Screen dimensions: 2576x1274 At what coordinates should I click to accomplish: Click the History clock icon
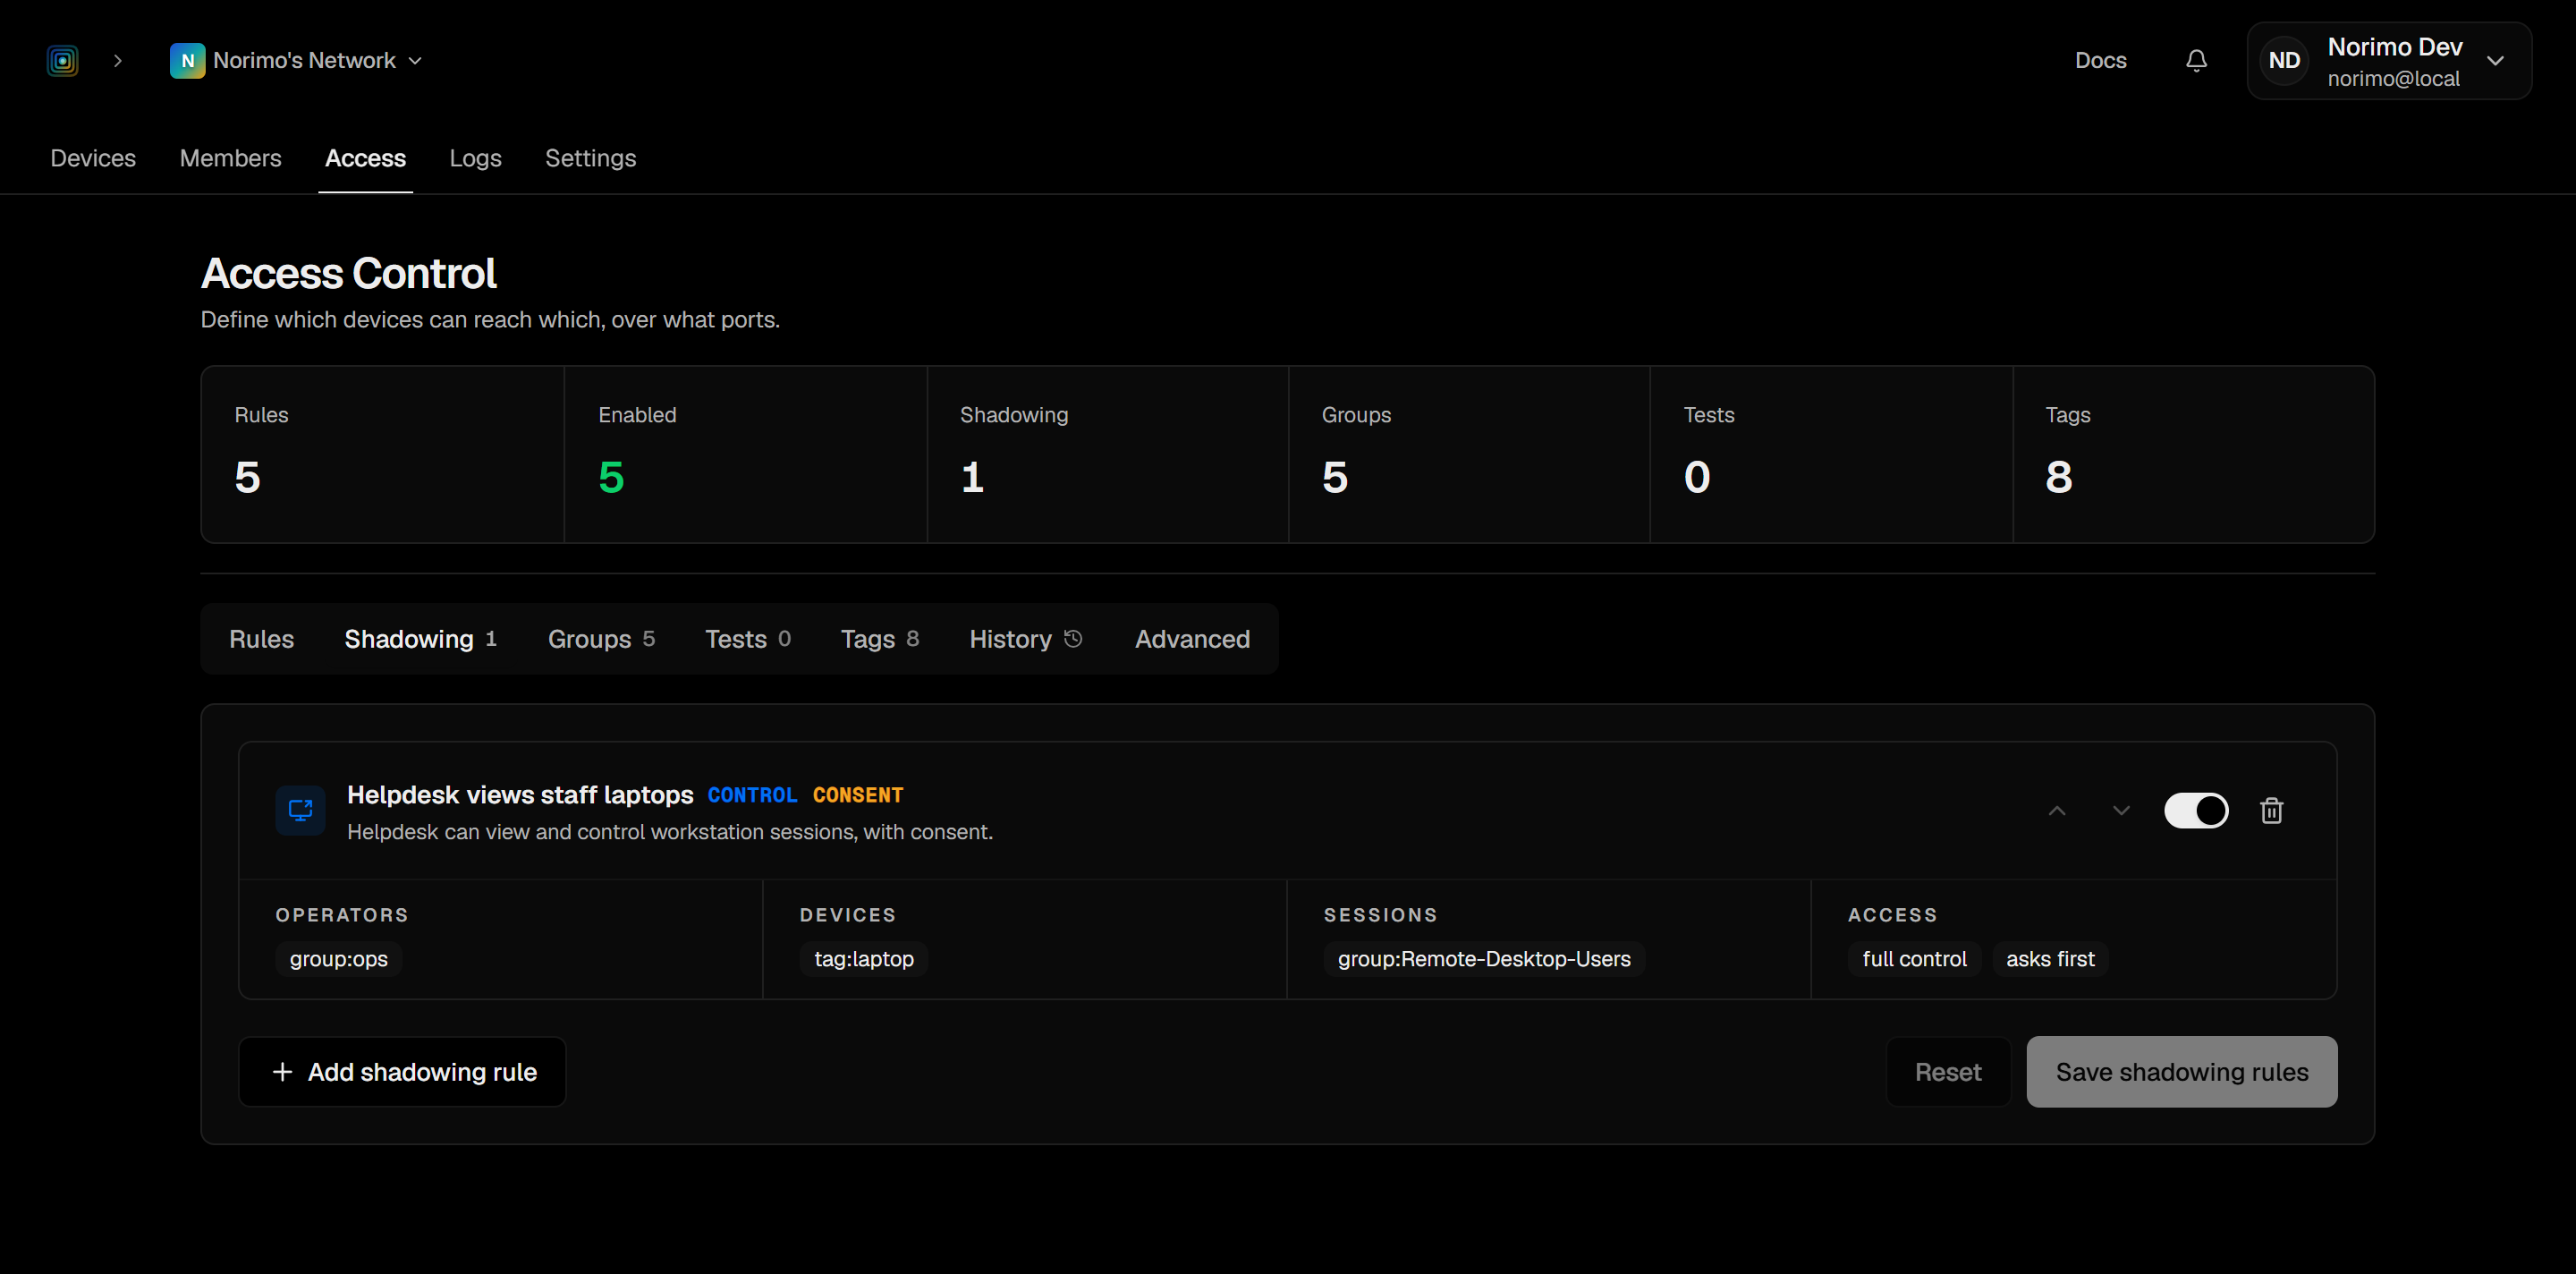click(x=1073, y=639)
